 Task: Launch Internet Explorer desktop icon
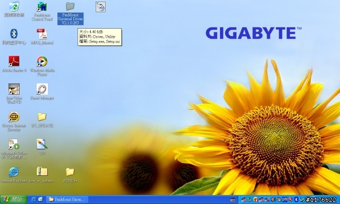coord(14,175)
